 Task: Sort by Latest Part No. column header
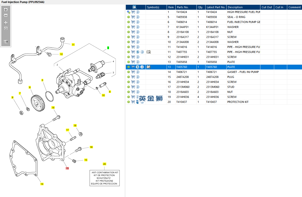tap(216, 7)
